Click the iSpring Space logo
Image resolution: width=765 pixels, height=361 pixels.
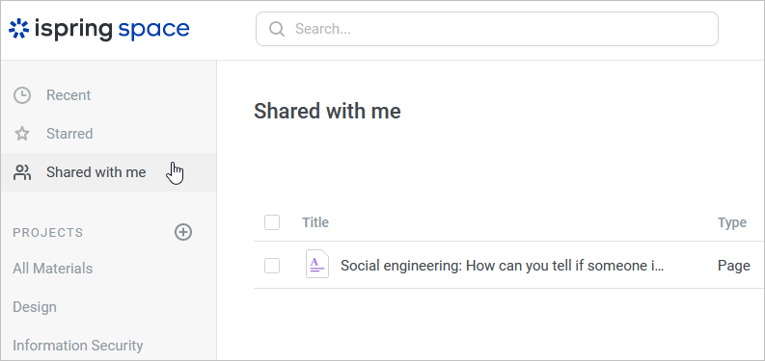pos(99,29)
